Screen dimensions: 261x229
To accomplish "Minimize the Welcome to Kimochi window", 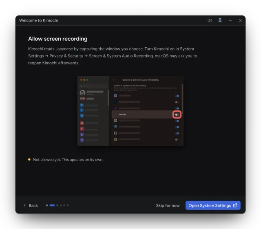I will pos(230,20).
